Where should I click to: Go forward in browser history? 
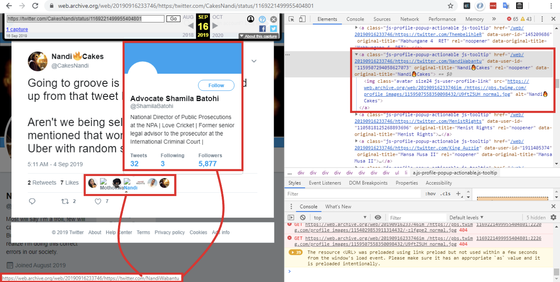pos(22,6)
